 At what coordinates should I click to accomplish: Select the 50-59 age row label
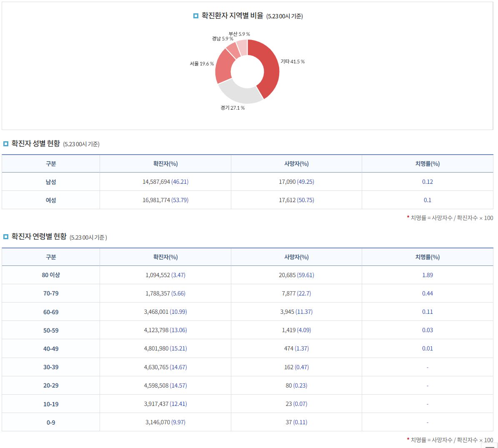(x=51, y=330)
